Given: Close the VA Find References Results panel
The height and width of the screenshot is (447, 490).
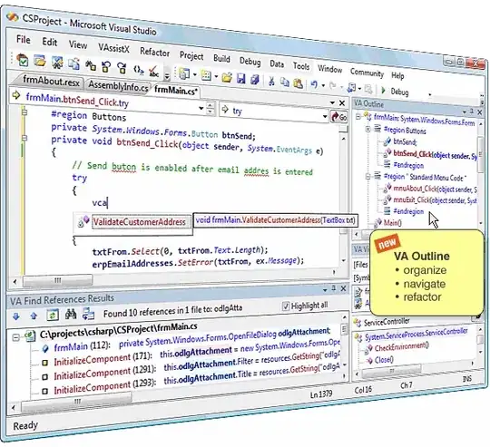Looking at the screenshot, I should click(x=343, y=288).
